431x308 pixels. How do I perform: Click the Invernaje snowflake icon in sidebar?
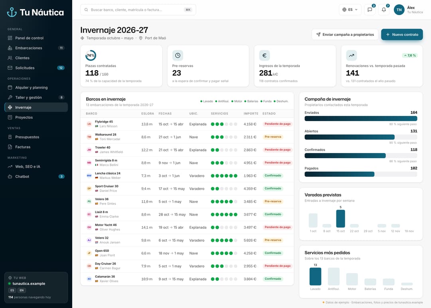click(x=10, y=107)
